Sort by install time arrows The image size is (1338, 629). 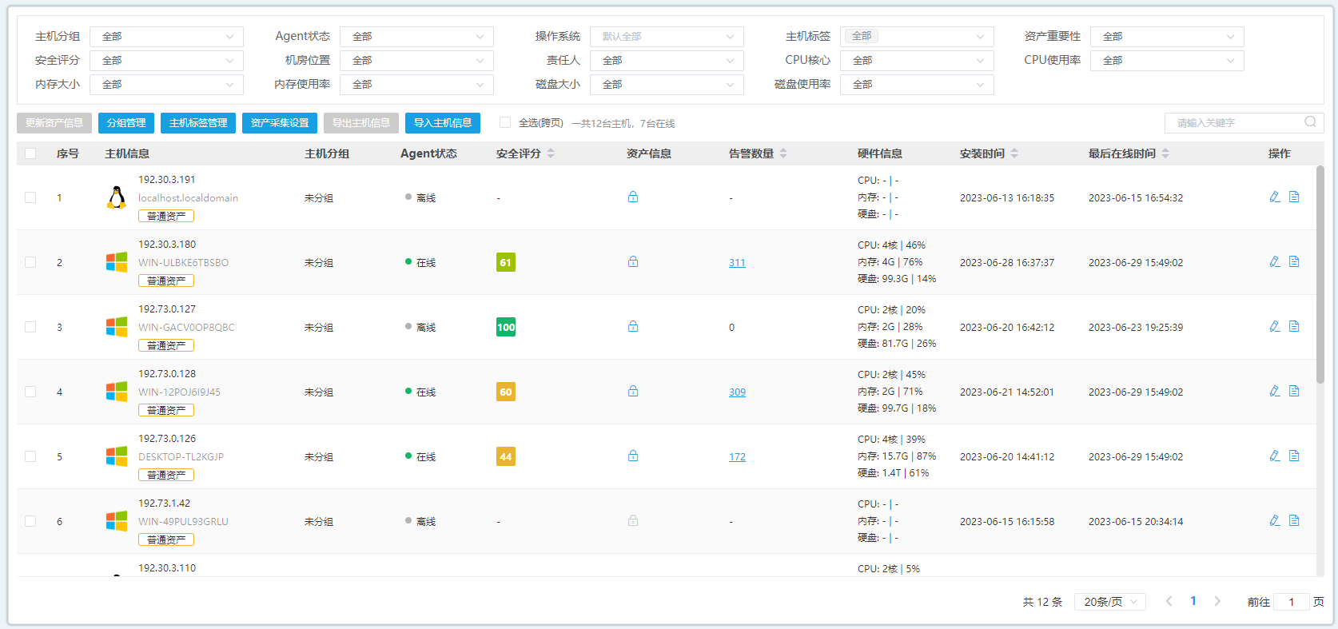[1014, 153]
